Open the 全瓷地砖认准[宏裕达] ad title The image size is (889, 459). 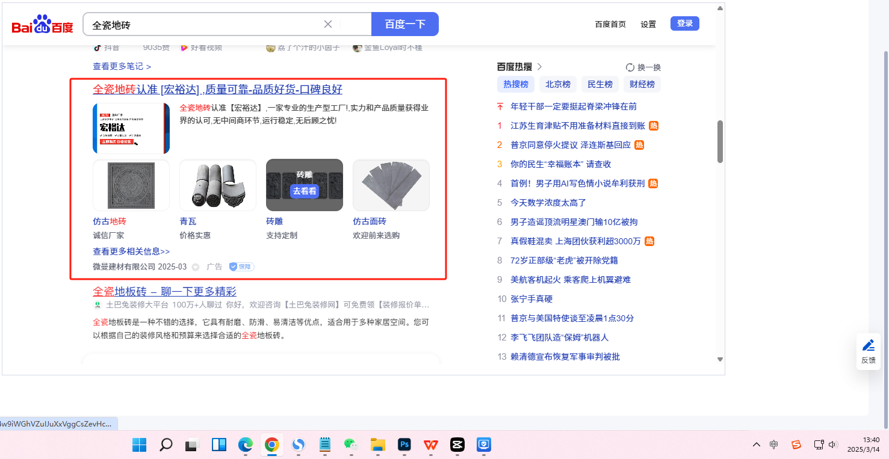coord(217,90)
